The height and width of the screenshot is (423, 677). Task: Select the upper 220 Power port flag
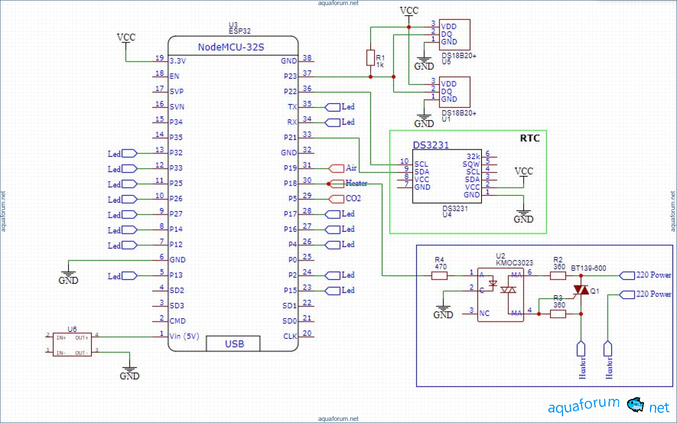point(627,276)
